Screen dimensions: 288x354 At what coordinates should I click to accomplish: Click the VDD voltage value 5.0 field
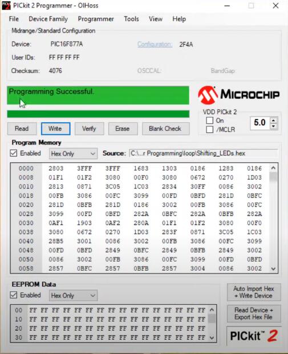coord(260,123)
